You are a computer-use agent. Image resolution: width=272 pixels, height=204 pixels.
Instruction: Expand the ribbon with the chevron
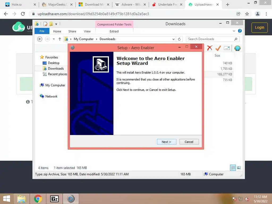click(234, 31)
